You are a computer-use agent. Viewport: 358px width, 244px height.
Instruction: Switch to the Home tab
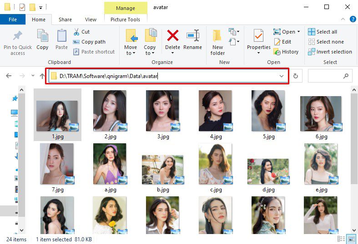[x=39, y=20]
